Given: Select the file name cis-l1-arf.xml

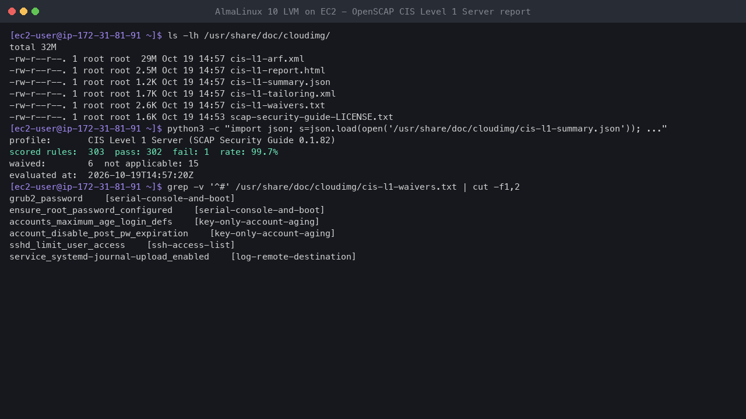Looking at the screenshot, I should pos(267,59).
